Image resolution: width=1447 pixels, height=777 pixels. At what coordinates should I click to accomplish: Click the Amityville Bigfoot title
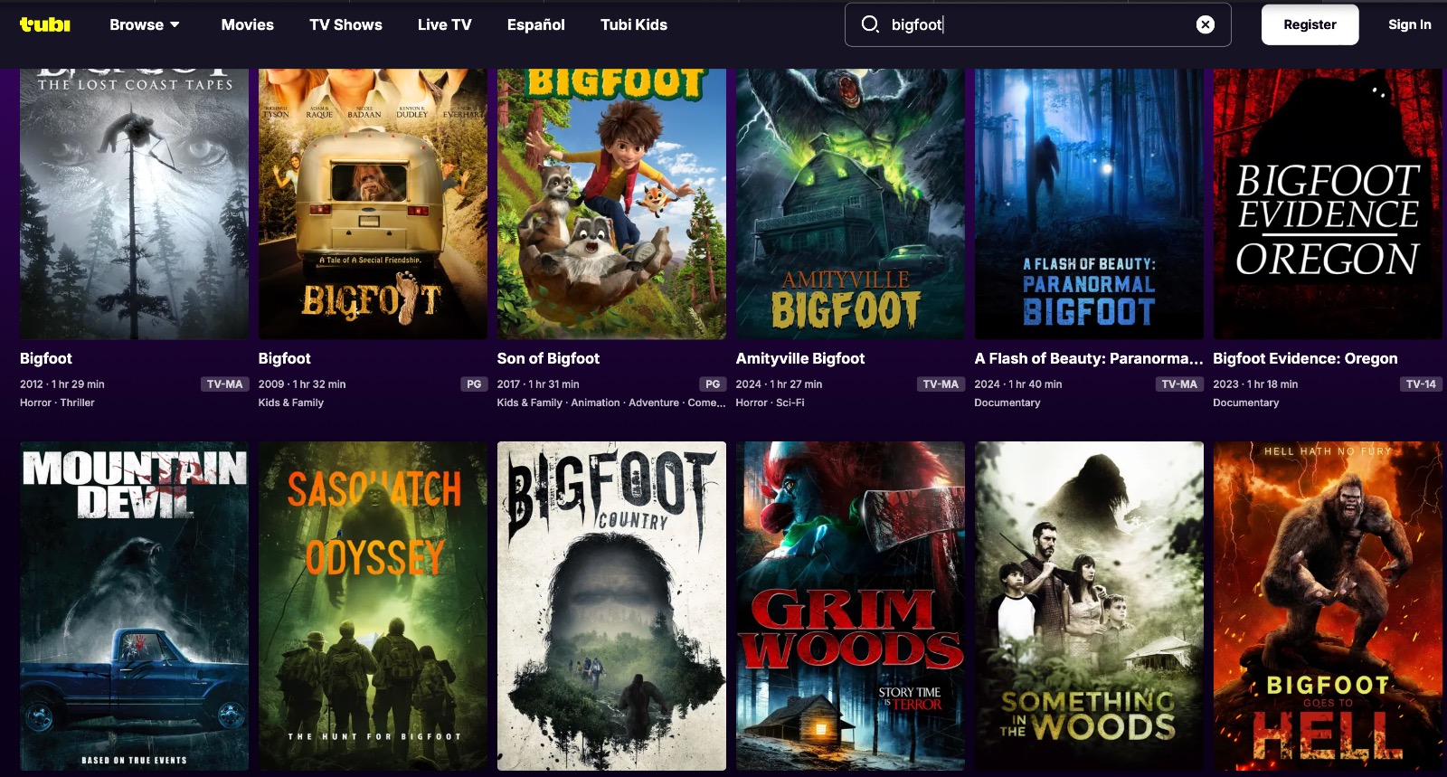800,358
